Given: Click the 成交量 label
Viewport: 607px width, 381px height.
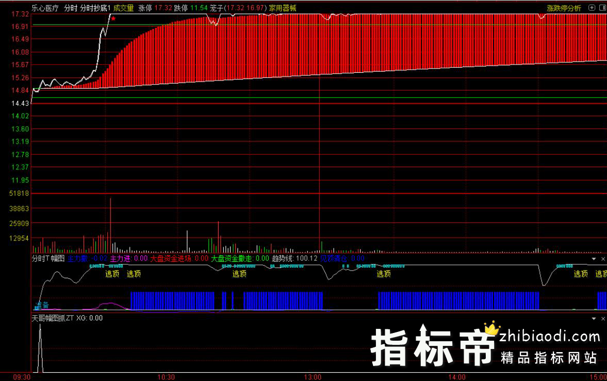Looking at the screenshot, I should pos(123,8).
